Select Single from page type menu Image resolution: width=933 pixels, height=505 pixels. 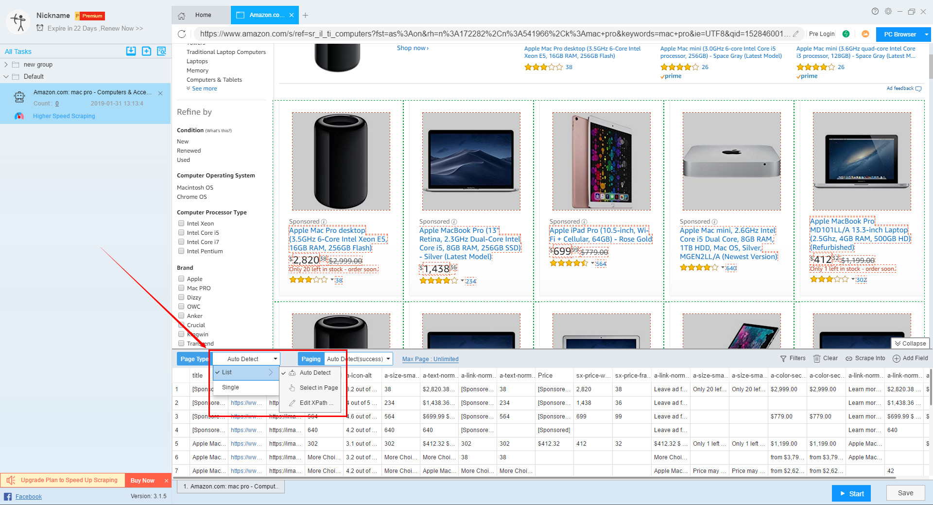(230, 387)
